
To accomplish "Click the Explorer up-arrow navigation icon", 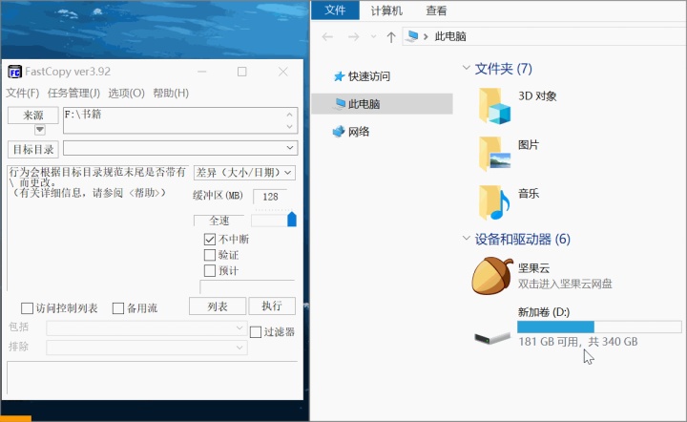I will (390, 37).
